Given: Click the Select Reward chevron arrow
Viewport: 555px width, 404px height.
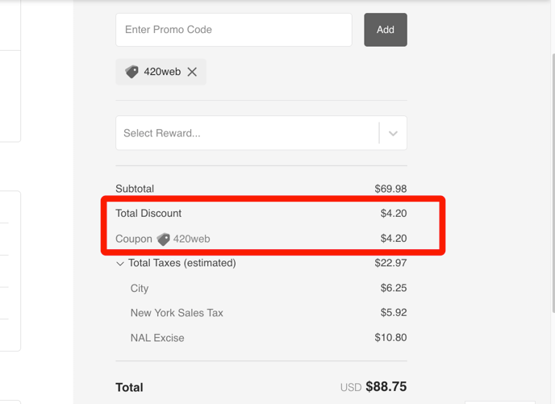Looking at the screenshot, I should pyautogui.click(x=393, y=133).
